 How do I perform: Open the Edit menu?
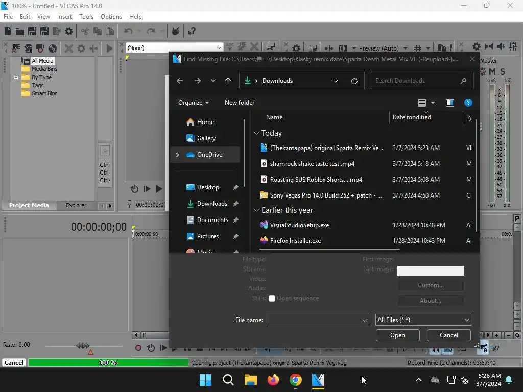(x=25, y=17)
